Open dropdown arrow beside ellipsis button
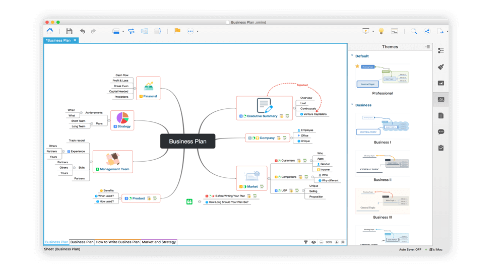 [x=198, y=31]
